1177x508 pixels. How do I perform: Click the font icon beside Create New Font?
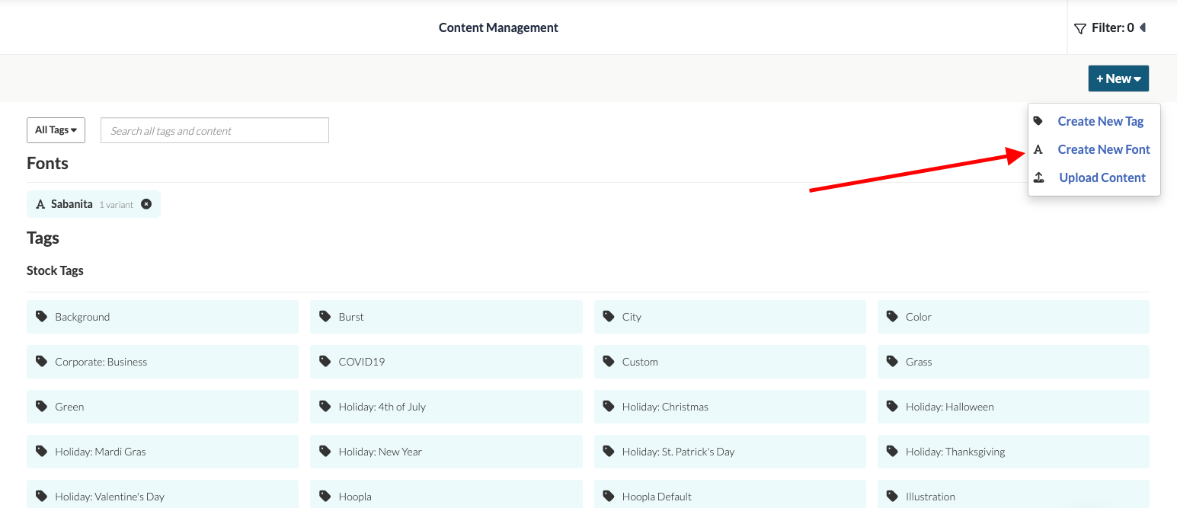[1038, 149]
